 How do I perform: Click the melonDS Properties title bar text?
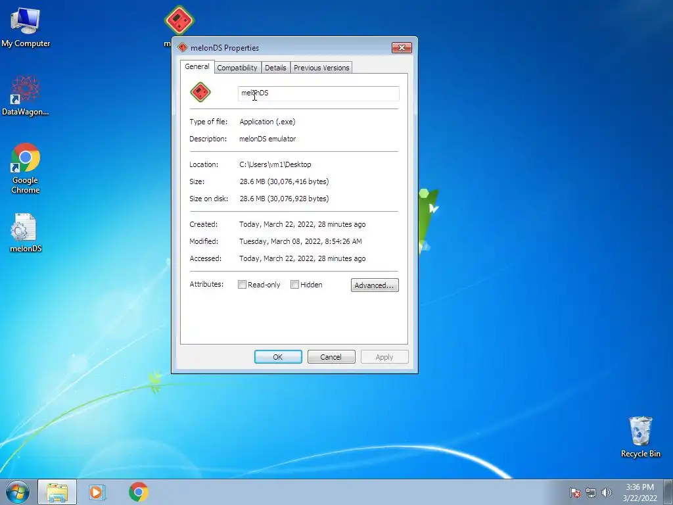tap(225, 47)
